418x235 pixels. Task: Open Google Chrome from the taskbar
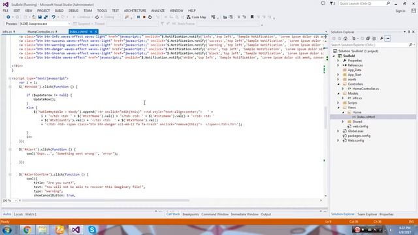click(27, 230)
